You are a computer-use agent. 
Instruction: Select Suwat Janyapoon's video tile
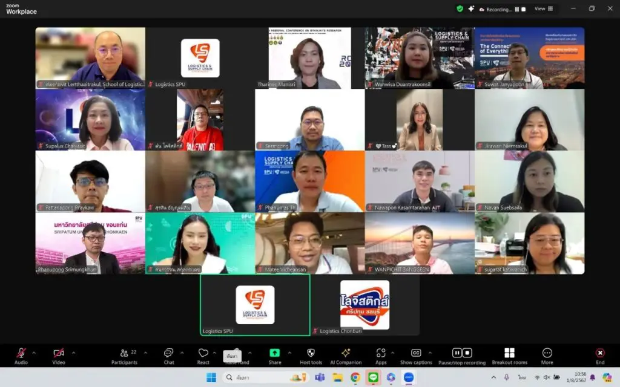[529, 58]
